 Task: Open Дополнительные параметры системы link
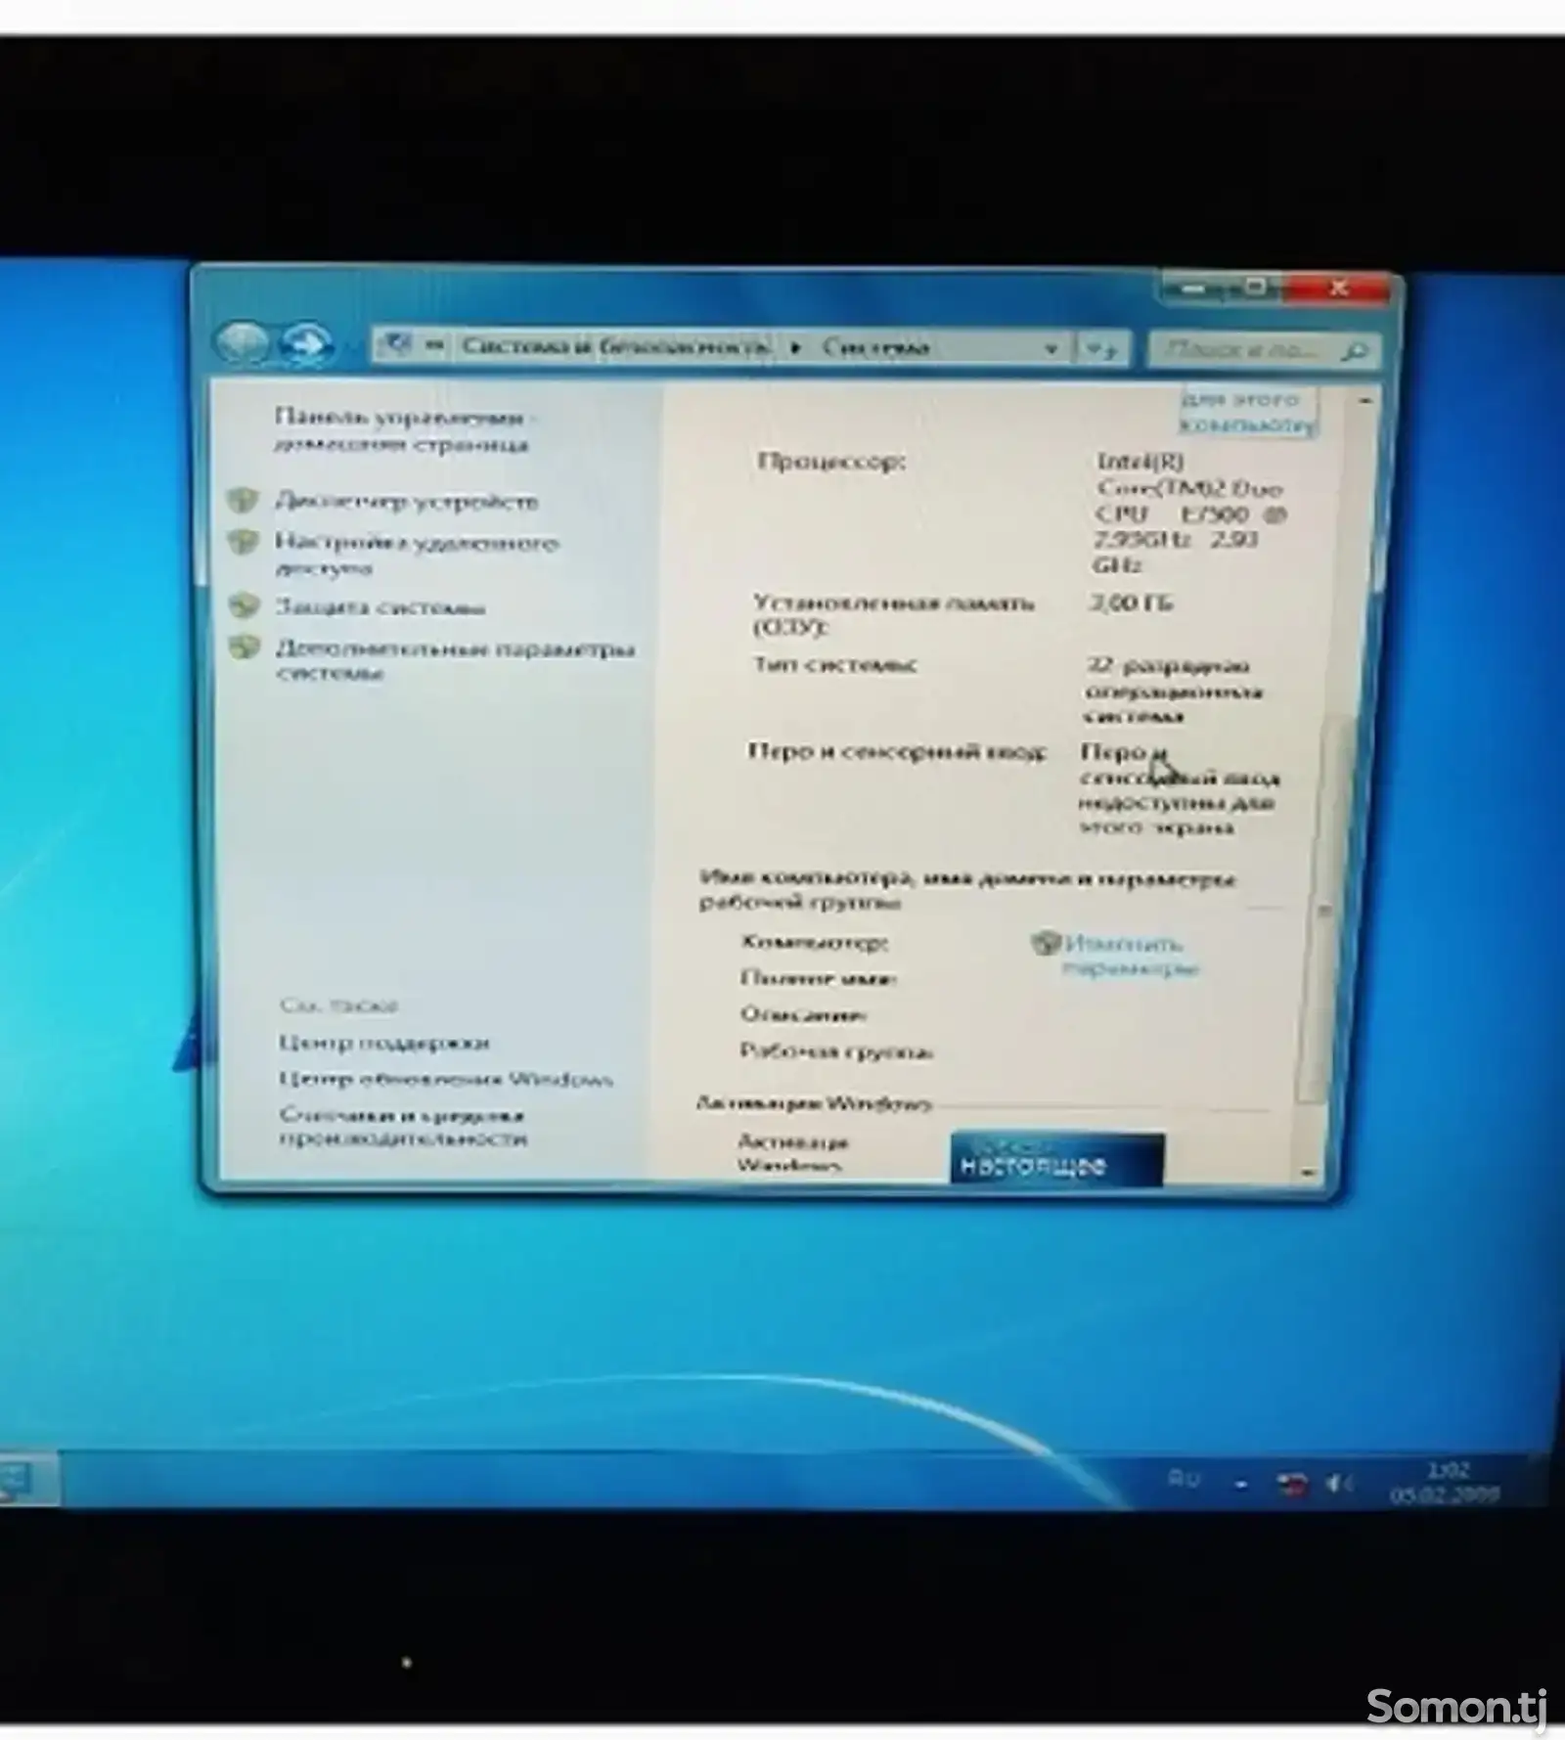[x=455, y=660]
